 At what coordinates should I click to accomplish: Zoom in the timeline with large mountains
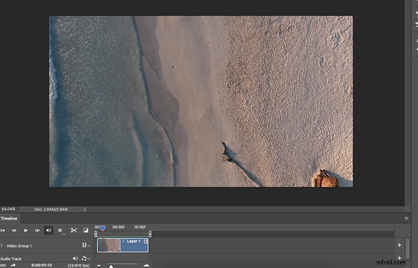[x=146, y=265]
